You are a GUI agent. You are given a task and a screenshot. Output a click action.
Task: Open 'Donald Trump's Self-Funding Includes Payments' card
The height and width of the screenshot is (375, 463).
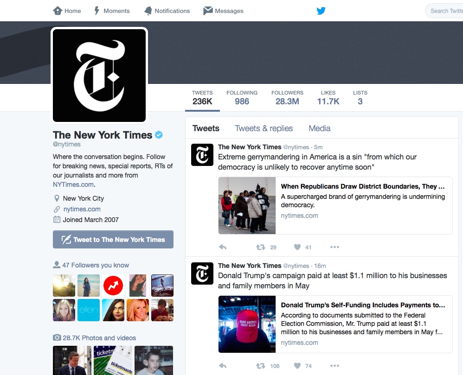tap(335, 324)
